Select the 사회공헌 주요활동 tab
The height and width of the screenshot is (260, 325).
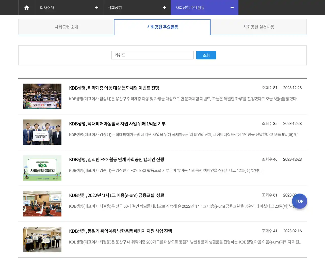tap(162, 27)
